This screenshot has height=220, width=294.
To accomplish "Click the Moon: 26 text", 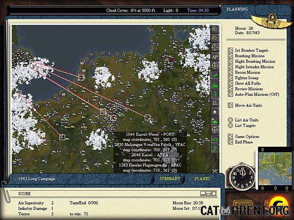I will [x=244, y=28].
